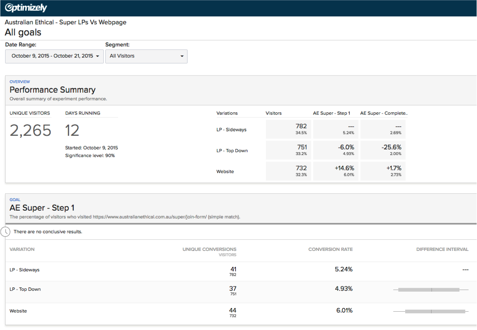Click the 6.01% conversion rate in goal table
Viewport: 477px width, 330px height.
(344, 310)
